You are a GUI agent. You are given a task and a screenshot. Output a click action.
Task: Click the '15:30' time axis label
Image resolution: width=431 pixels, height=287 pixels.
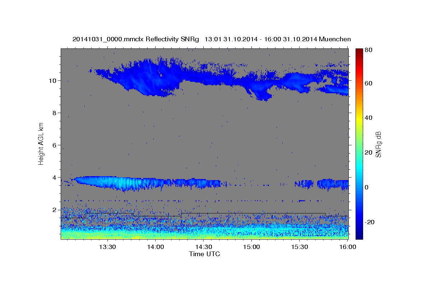[300, 247]
